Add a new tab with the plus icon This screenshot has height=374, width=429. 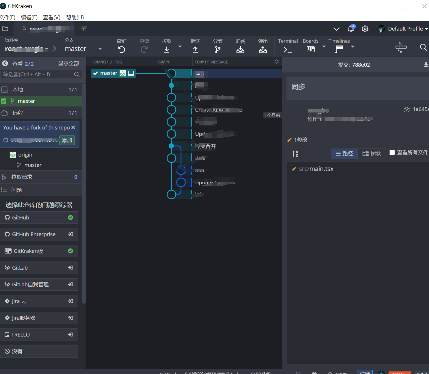pyautogui.click(x=83, y=29)
